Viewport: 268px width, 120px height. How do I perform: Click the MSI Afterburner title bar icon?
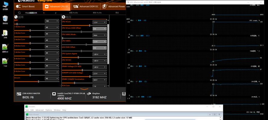[128, 2]
